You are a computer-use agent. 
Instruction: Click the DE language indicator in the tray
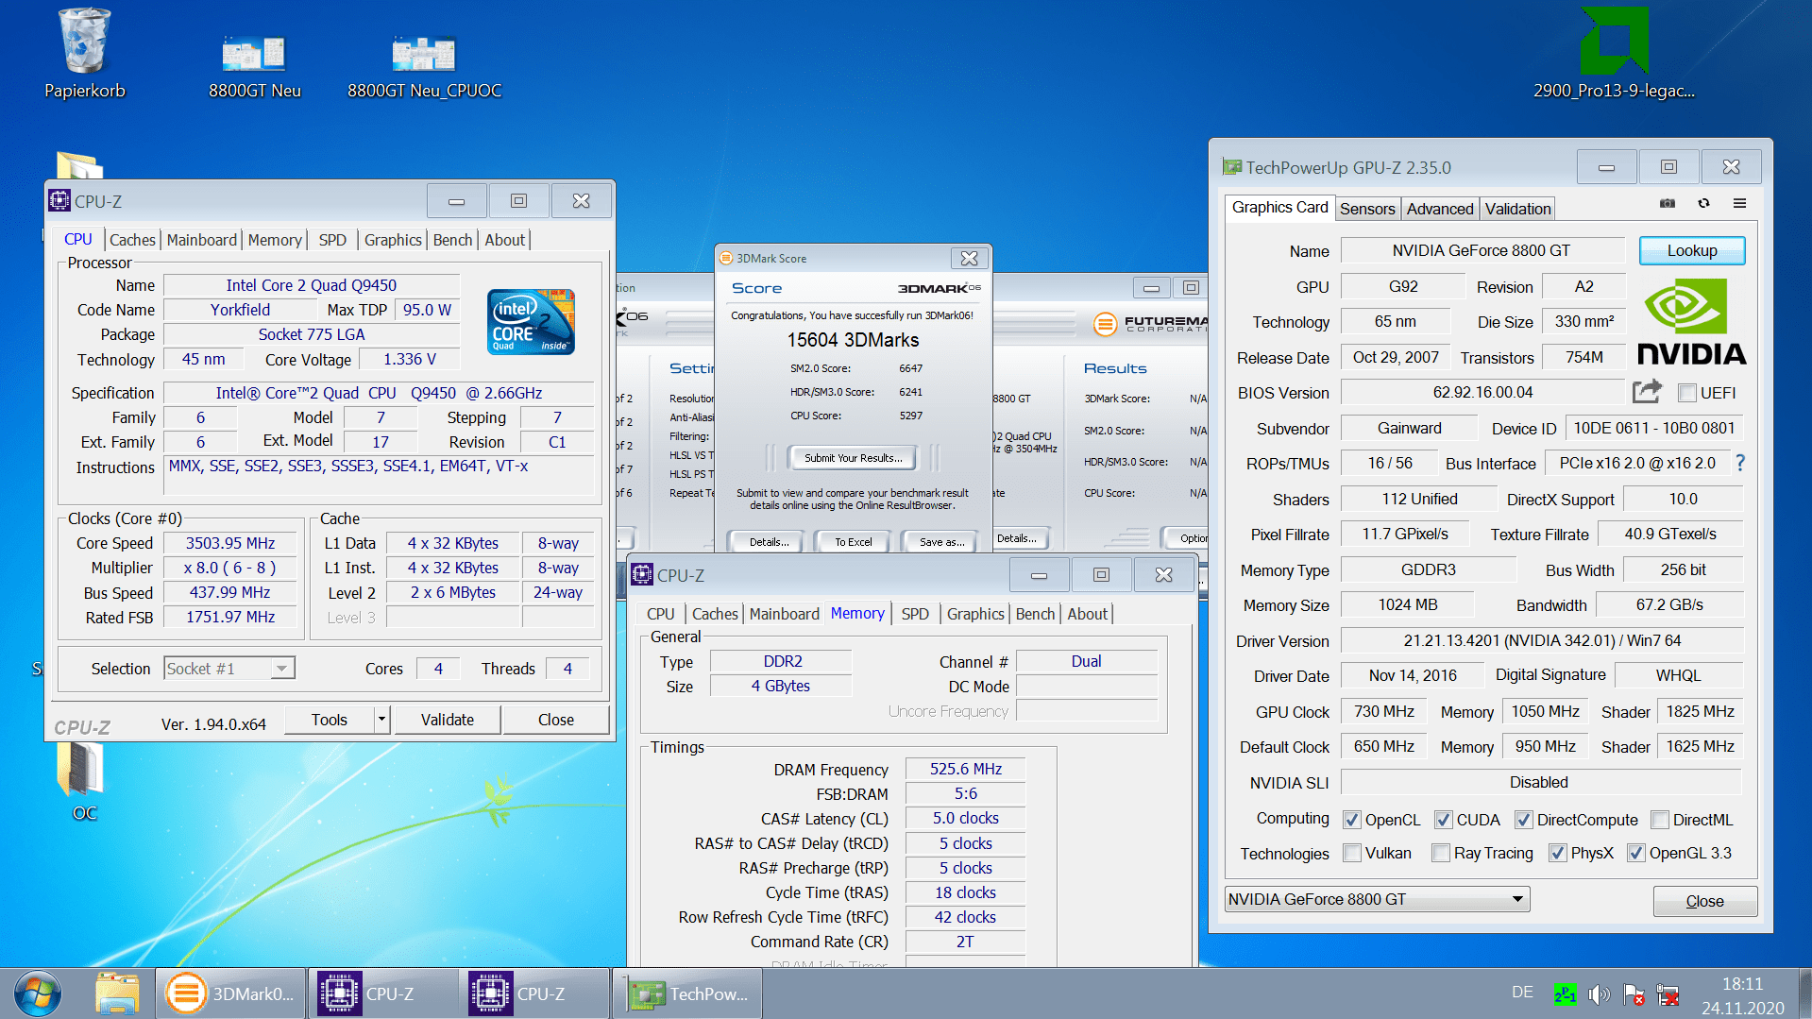[1522, 993]
